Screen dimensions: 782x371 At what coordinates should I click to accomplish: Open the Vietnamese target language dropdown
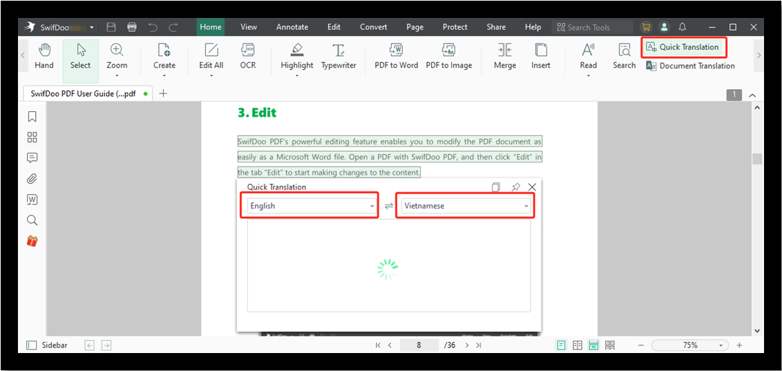(x=467, y=206)
